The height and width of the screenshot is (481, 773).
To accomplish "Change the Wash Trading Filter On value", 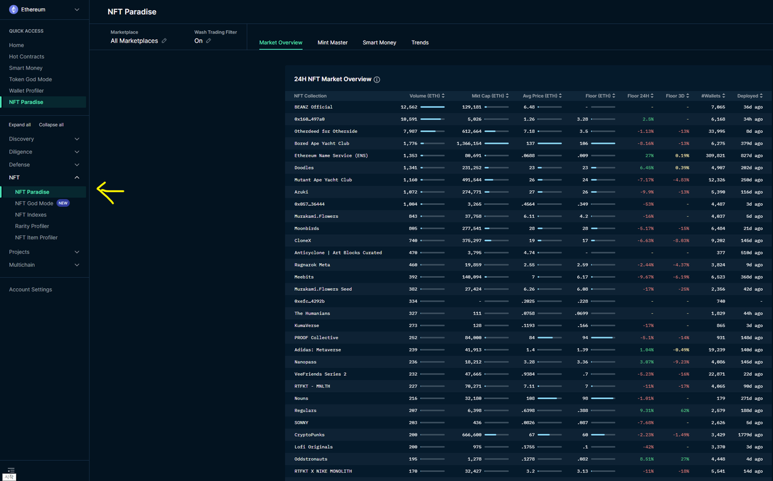I will pos(198,41).
